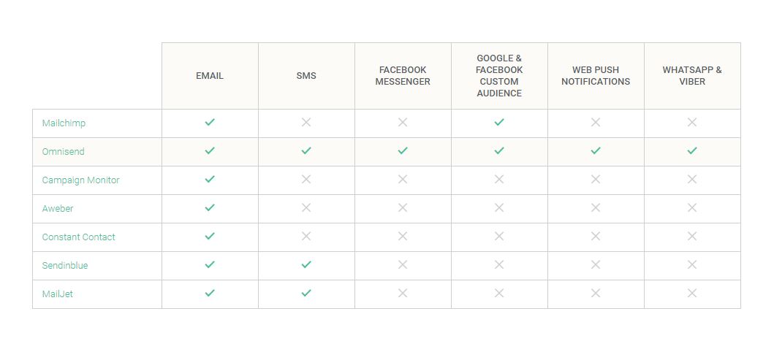Open the Sendinblue link
Screen dimensions: 774x341
[64, 266]
